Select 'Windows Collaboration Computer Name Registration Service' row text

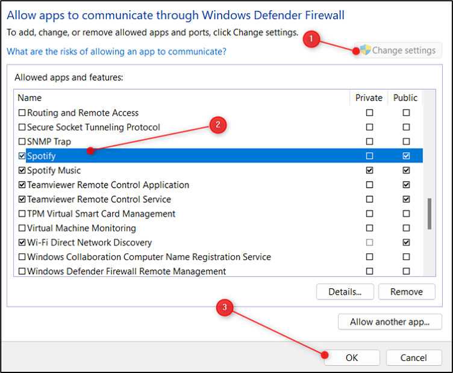coord(149,257)
